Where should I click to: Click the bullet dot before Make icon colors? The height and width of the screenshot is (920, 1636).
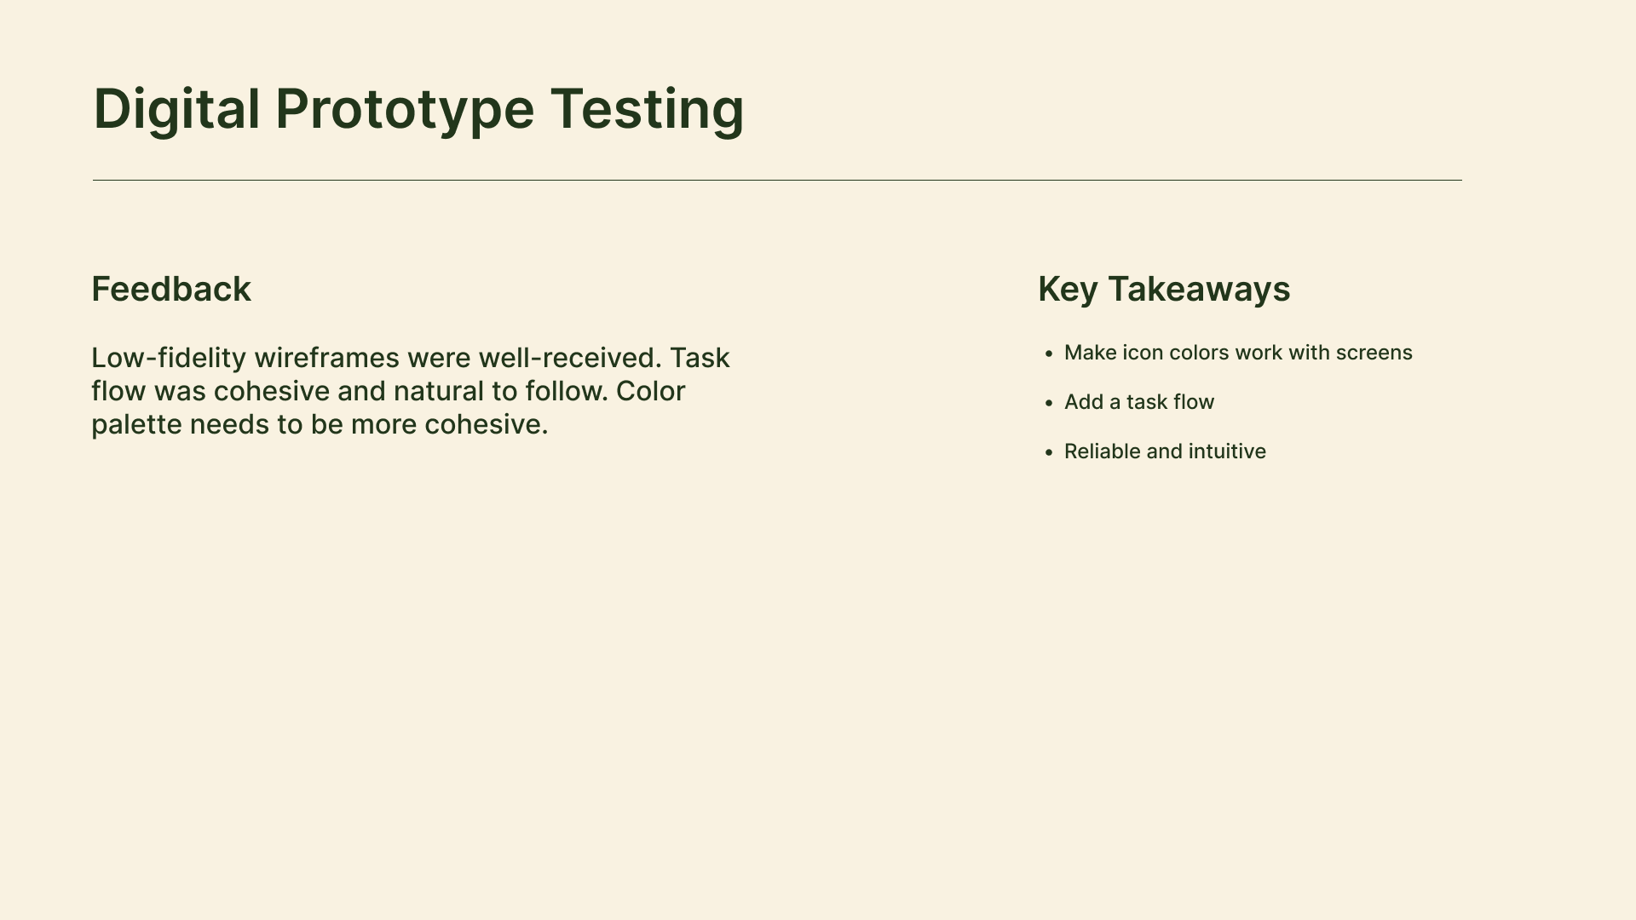(1048, 354)
